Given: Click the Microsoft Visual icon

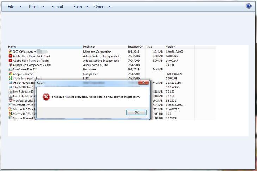Looking at the screenshot, I should (10, 118).
